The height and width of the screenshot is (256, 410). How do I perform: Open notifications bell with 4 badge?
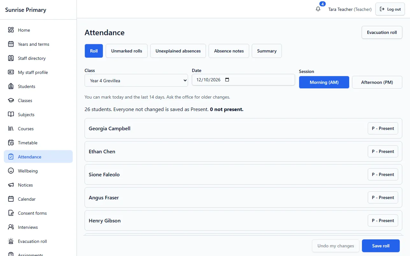(318, 9)
